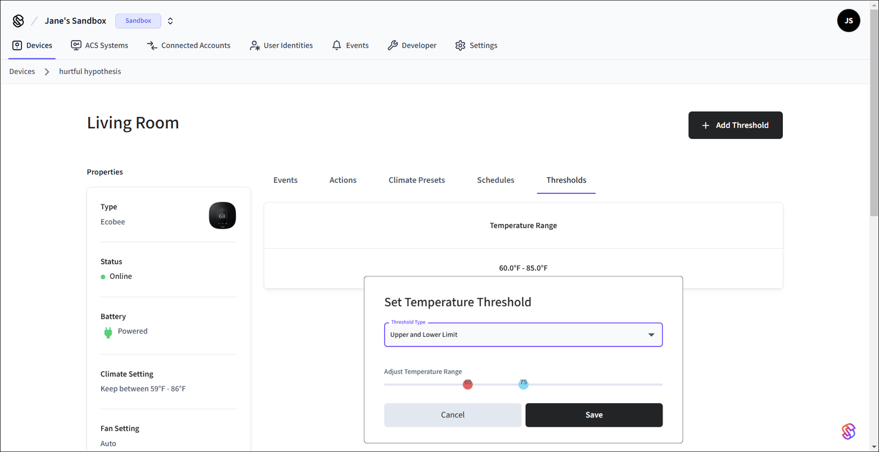
Task: Click the Devices breadcrumb link
Action: point(22,71)
